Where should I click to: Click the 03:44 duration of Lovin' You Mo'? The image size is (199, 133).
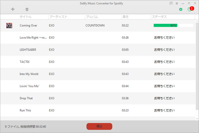[x=125, y=86]
